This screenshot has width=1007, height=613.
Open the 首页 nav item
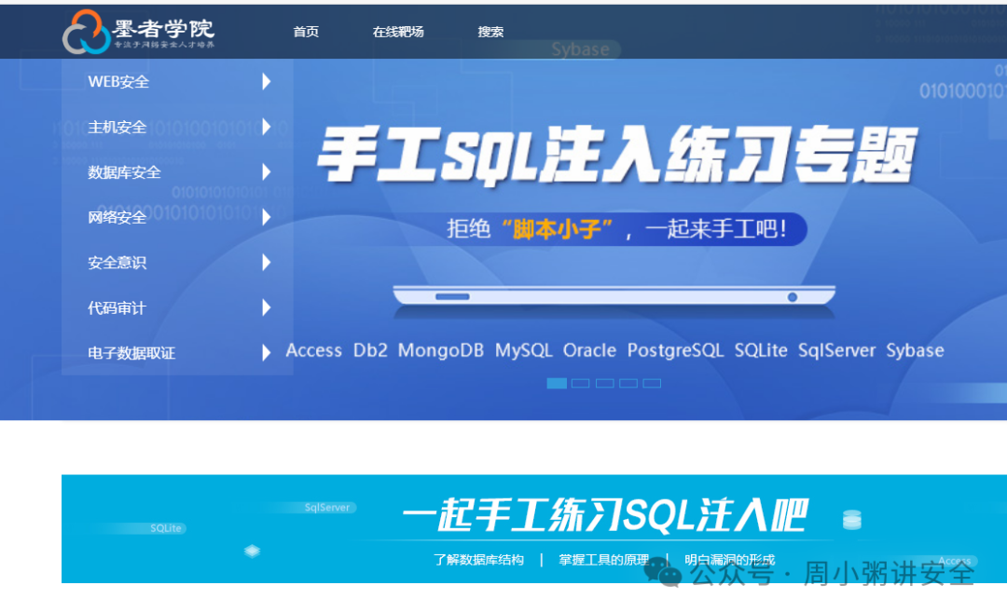pyautogui.click(x=306, y=32)
